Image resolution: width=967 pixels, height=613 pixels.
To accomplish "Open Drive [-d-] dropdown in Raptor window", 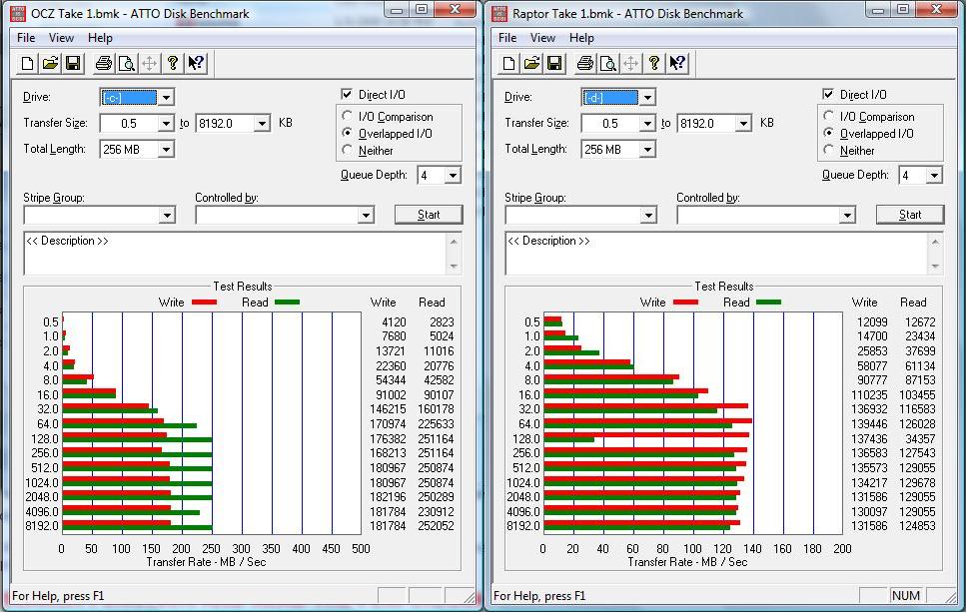I will click(647, 97).
